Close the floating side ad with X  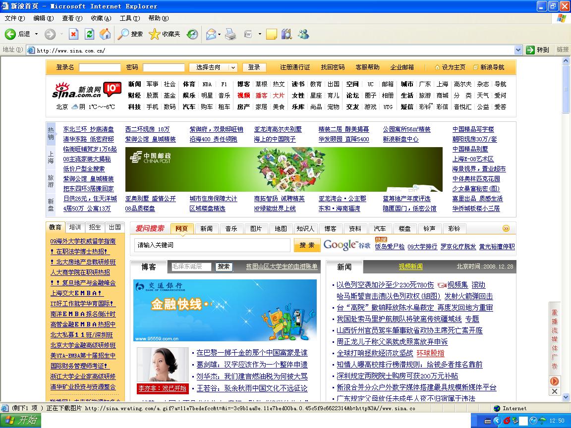click(x=554, y=391)
